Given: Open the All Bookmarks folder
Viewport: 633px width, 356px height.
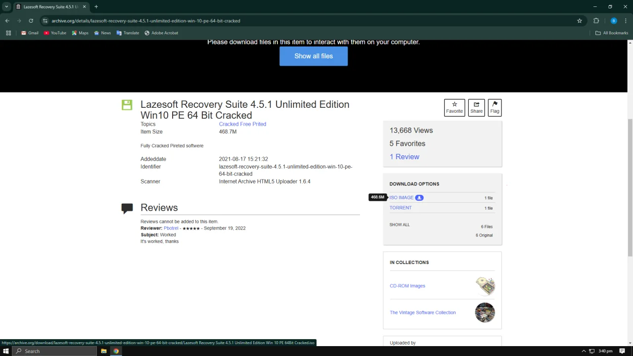Looking at the screenshot, I should [611, 33].
